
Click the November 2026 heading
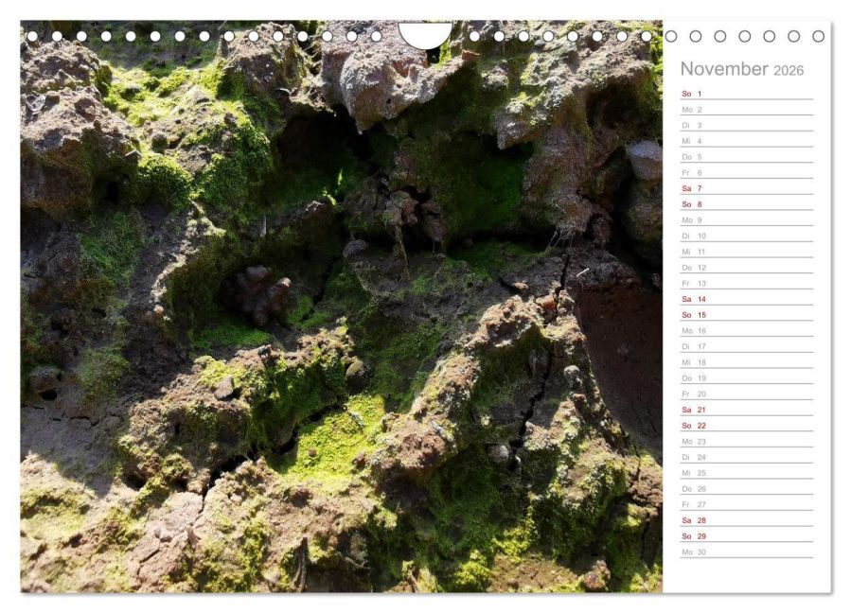(x=741, y=69)
